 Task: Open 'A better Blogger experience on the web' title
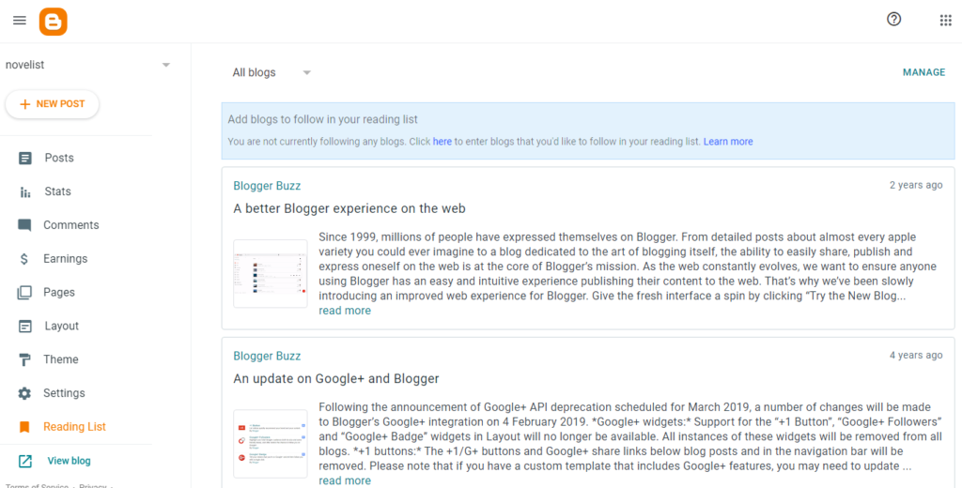tap(349, 208)
